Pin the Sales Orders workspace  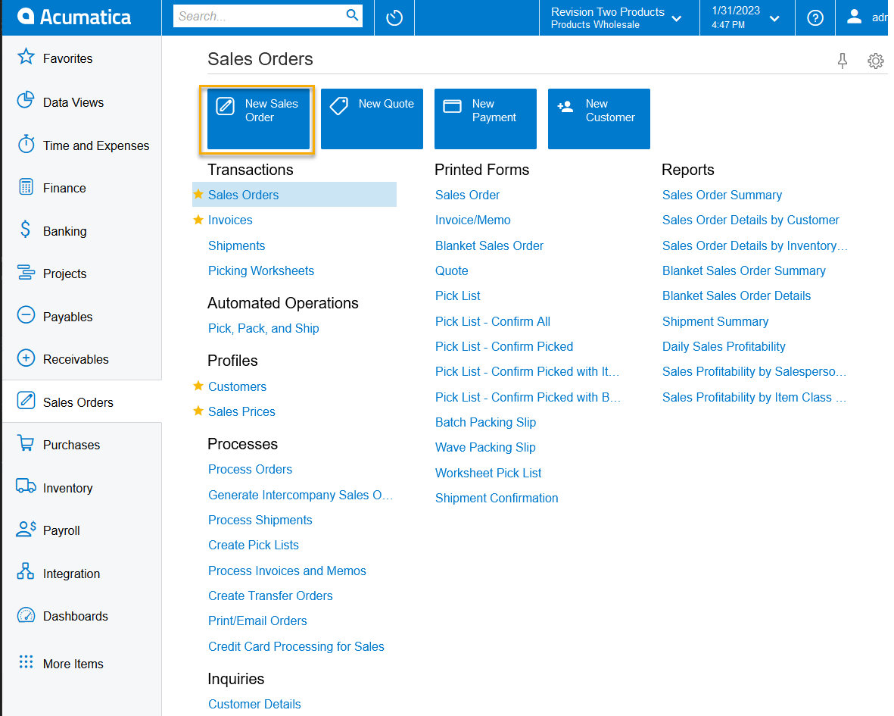click(x=842, y=61)
